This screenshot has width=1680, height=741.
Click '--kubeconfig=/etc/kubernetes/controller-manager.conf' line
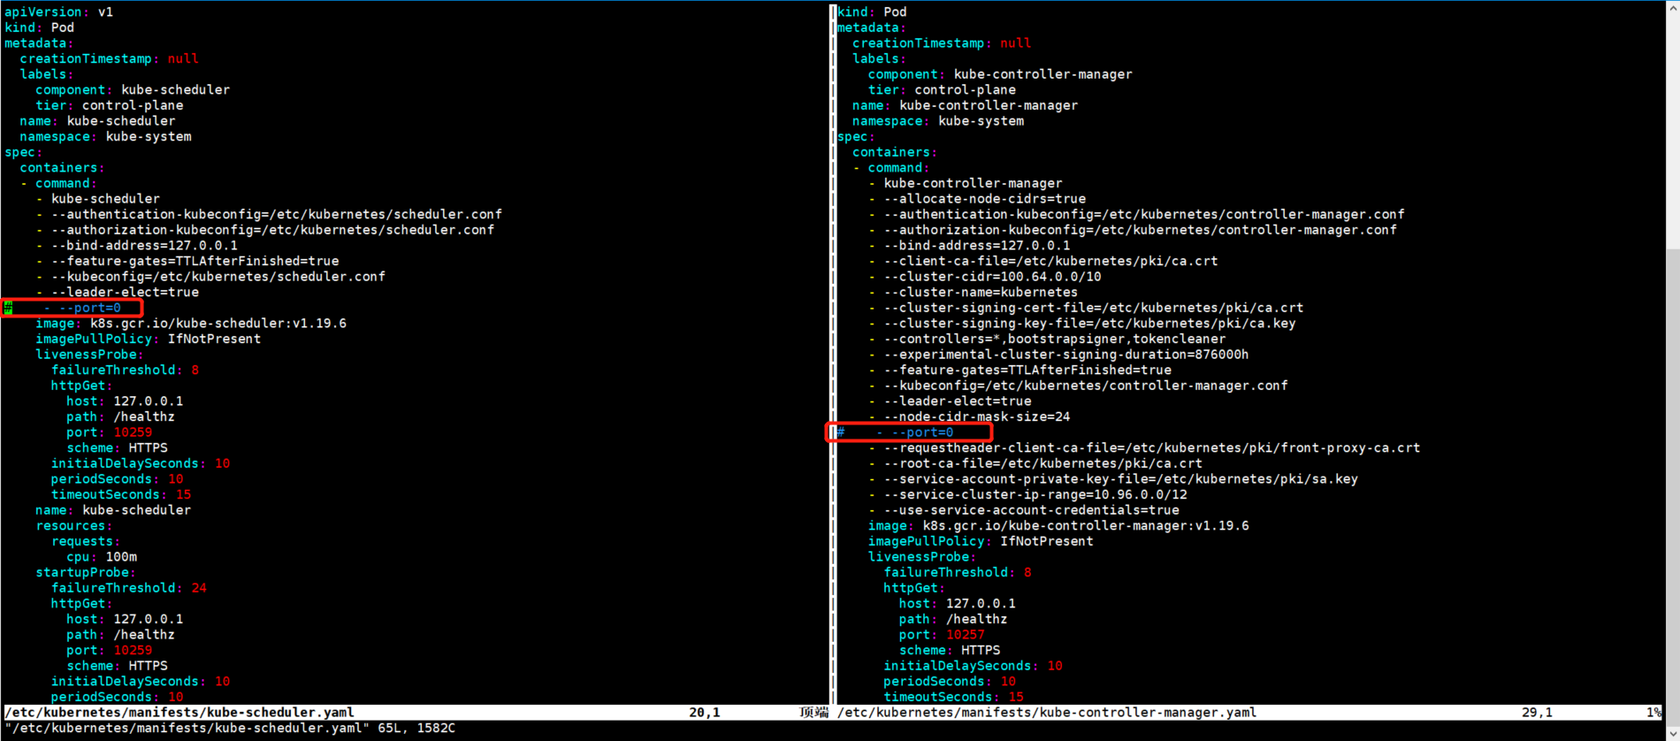click(1087, 386)
